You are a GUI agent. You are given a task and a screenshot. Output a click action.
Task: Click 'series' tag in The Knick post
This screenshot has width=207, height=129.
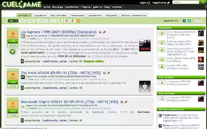(x=63, y=88)
